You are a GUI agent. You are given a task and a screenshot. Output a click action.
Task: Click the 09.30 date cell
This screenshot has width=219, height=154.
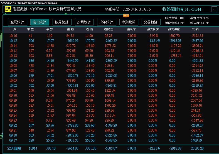pyautogui.click(x=13, y=96)
